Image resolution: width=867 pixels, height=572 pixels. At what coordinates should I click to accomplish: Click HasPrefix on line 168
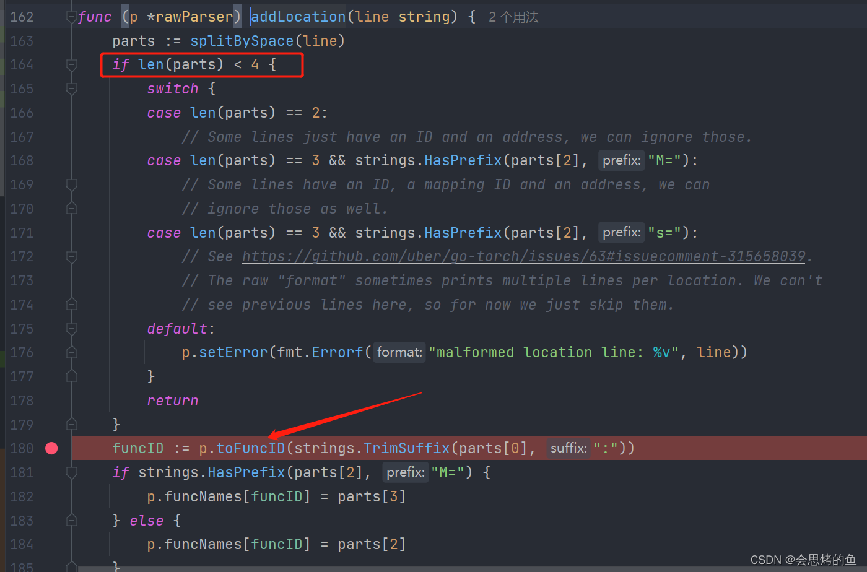(x=463, y=160)
